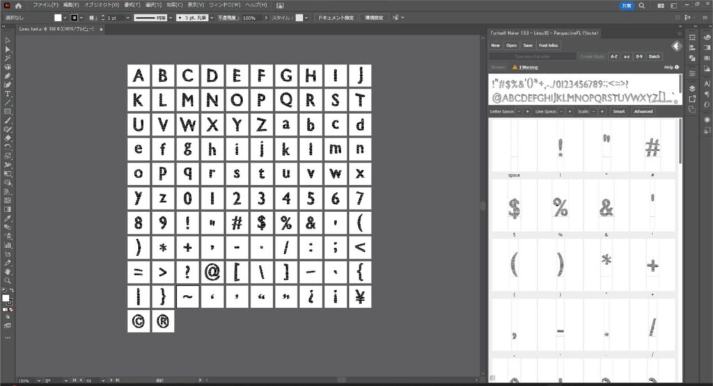Select the Gradient tool

coord(8,209)
